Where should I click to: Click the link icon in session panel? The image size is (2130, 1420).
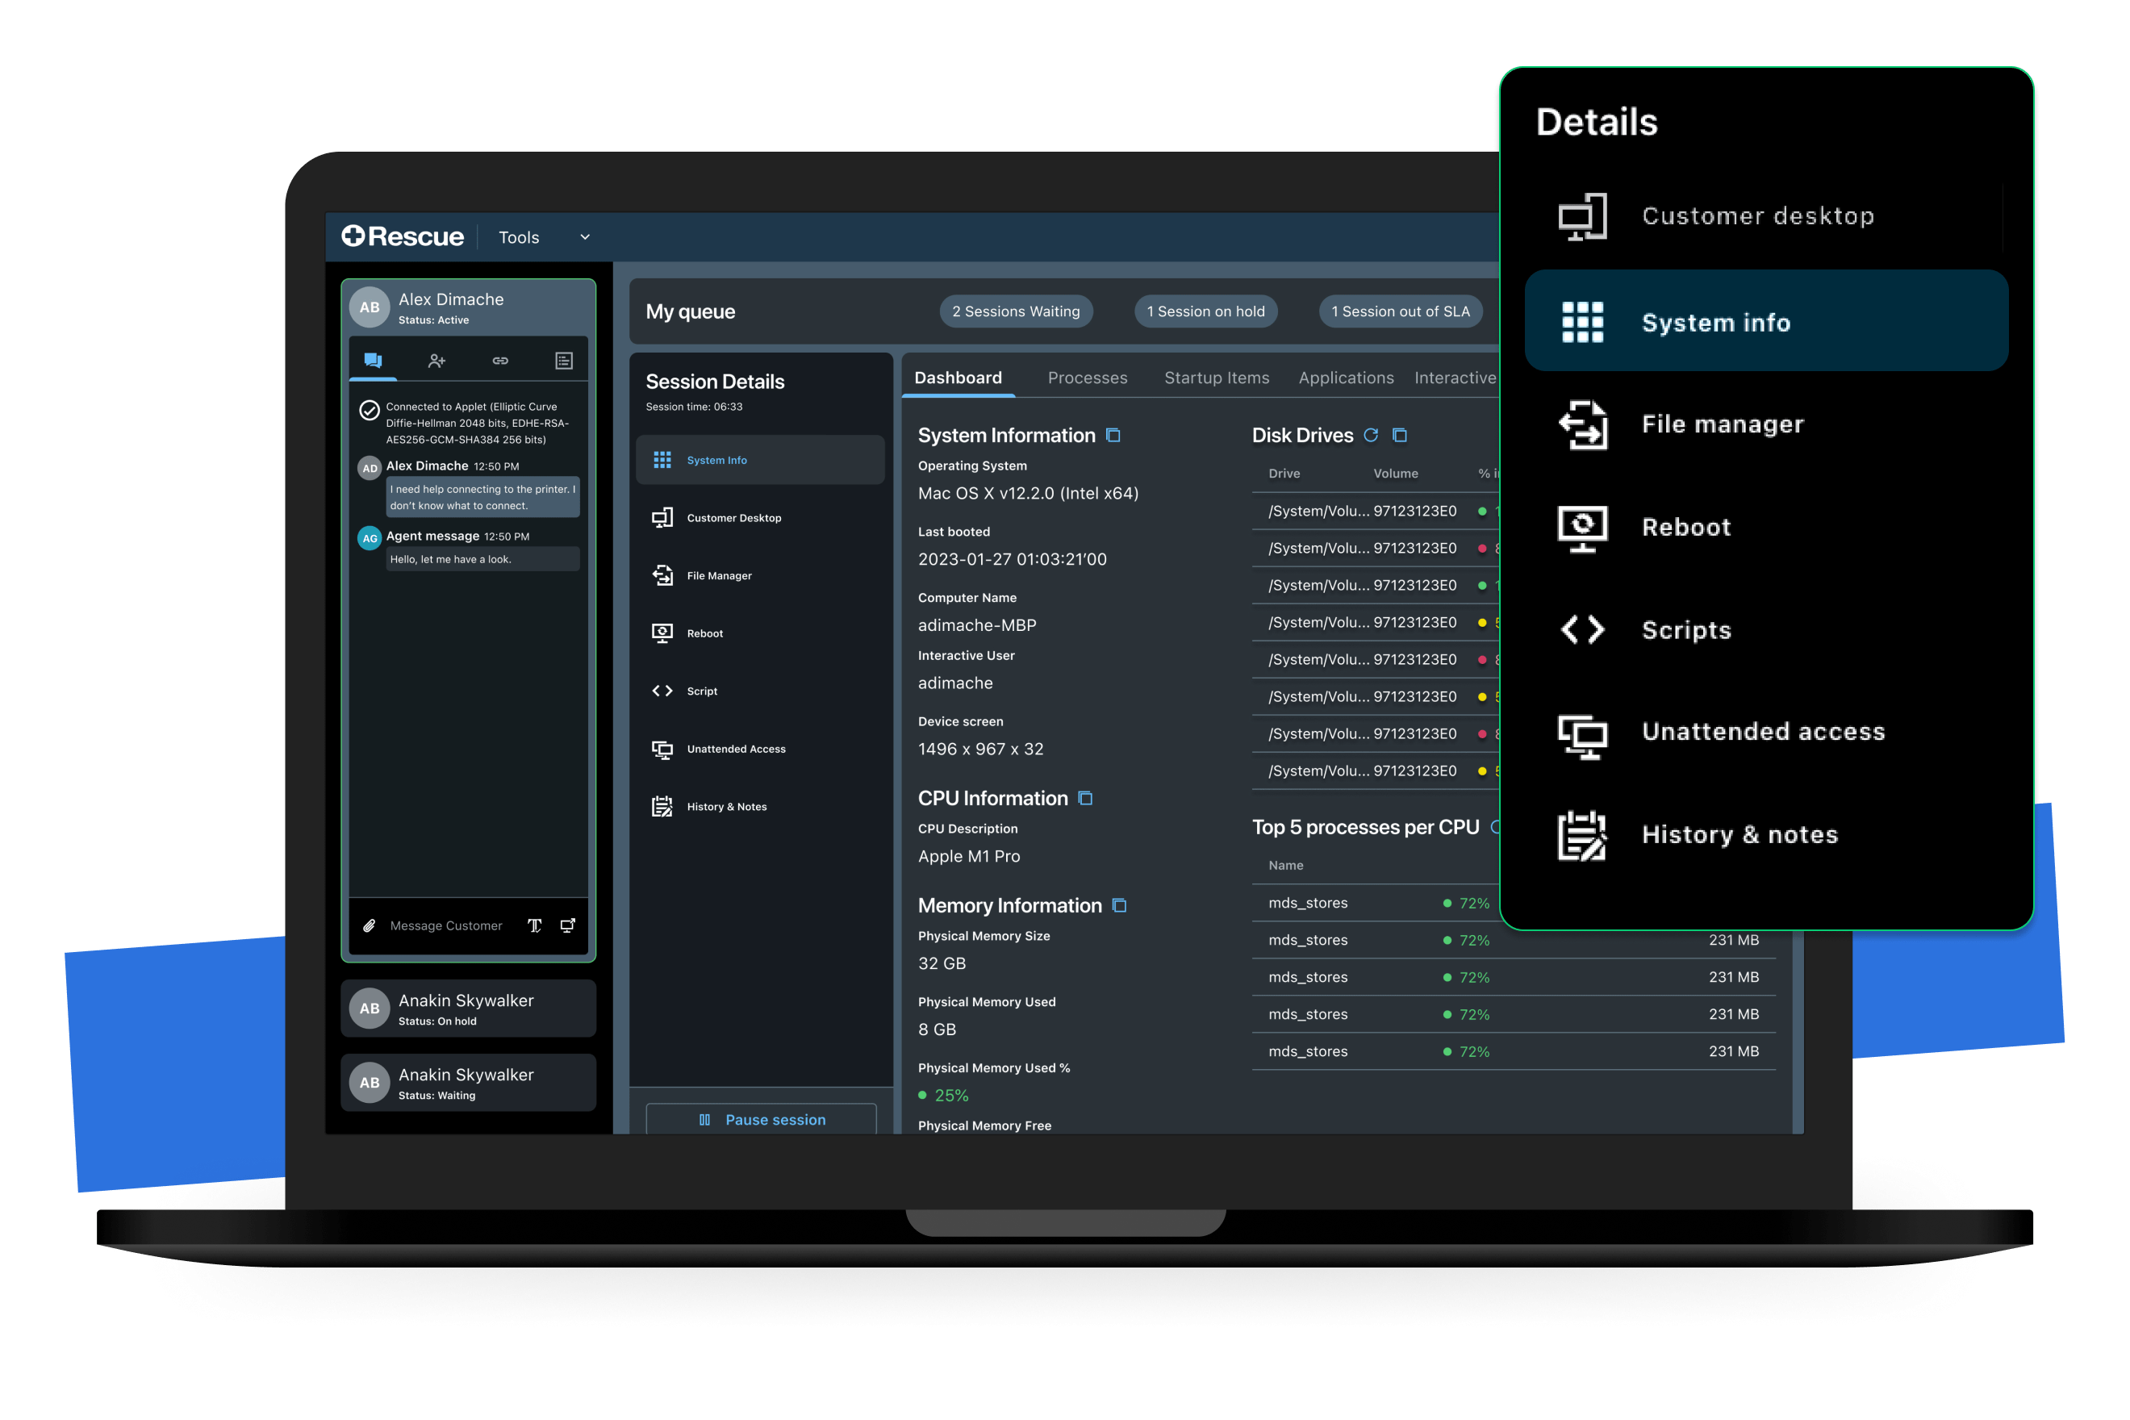click(500, 361)
